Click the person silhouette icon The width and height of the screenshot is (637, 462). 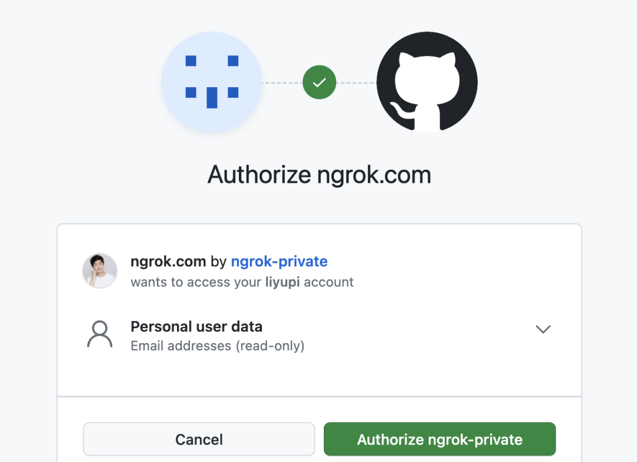click(x=100, y=335)
